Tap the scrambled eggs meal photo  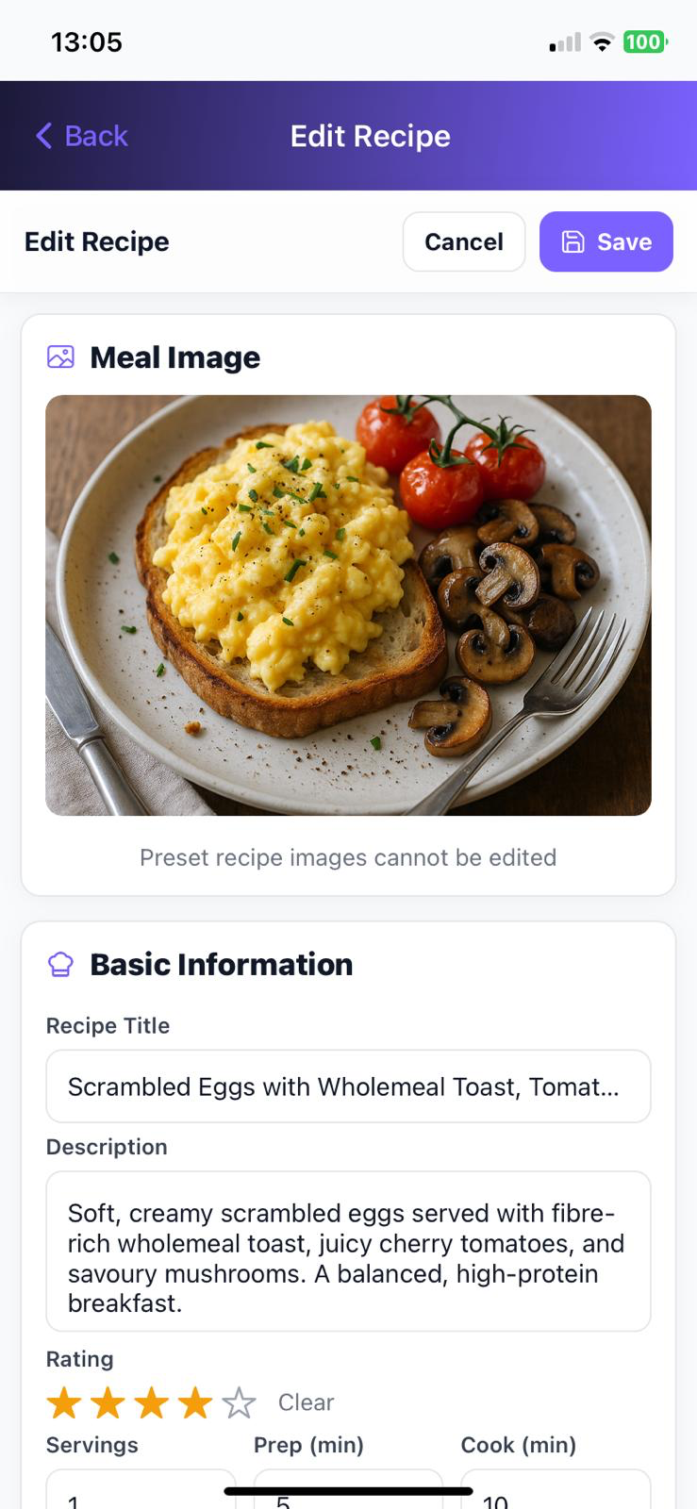(x=348, y=604)
